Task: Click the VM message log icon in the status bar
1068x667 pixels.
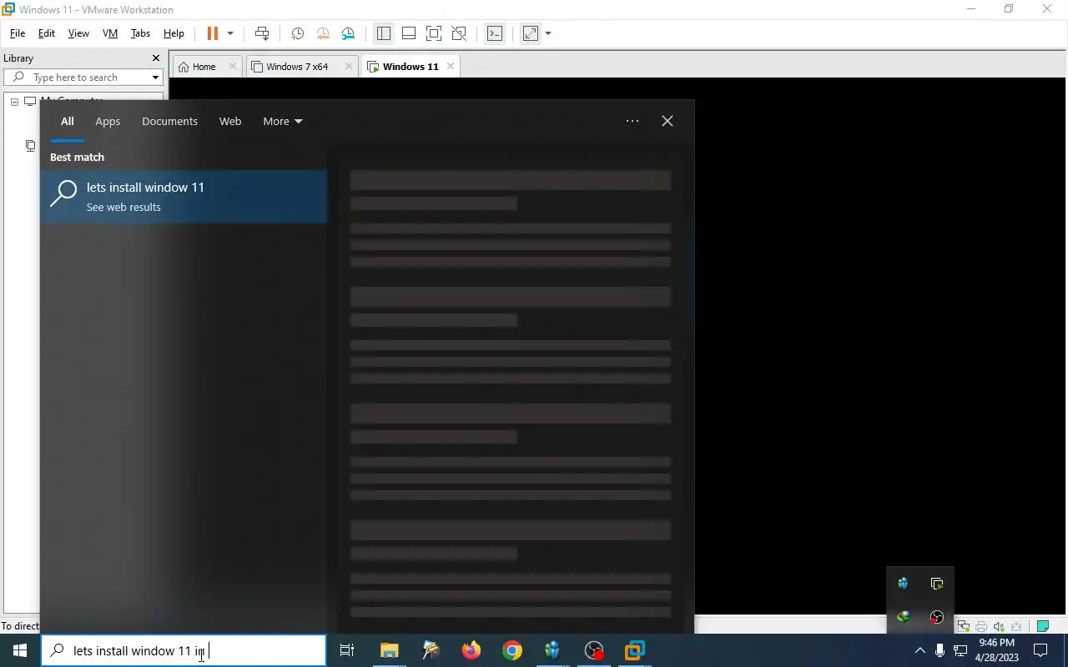Action: (x=1042, y=626)
